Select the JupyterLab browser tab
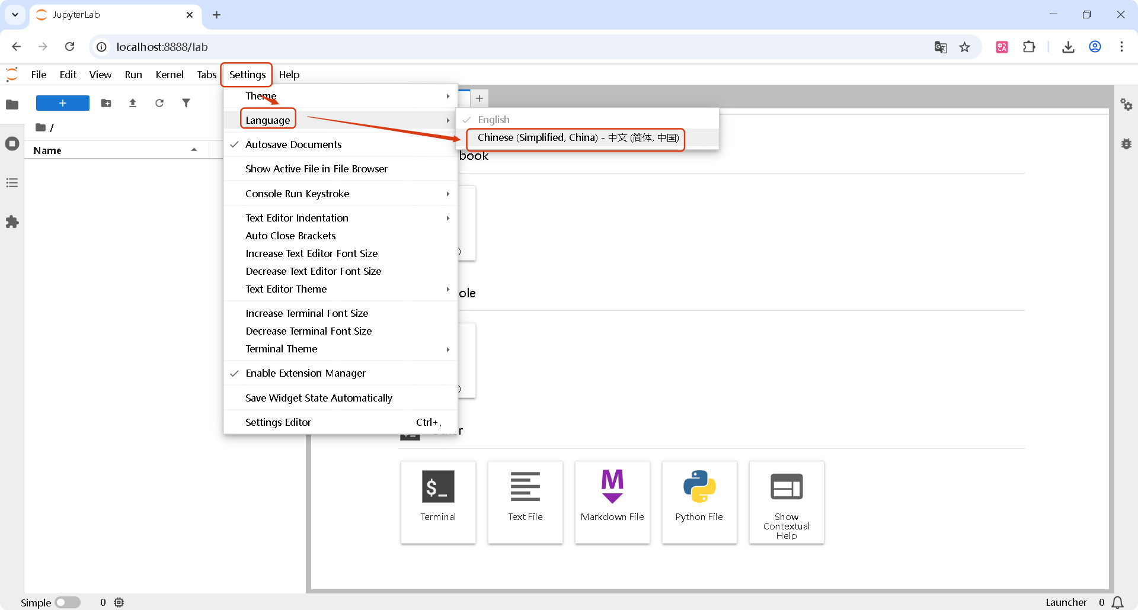 pyautogui.click(x=115, y=15)
